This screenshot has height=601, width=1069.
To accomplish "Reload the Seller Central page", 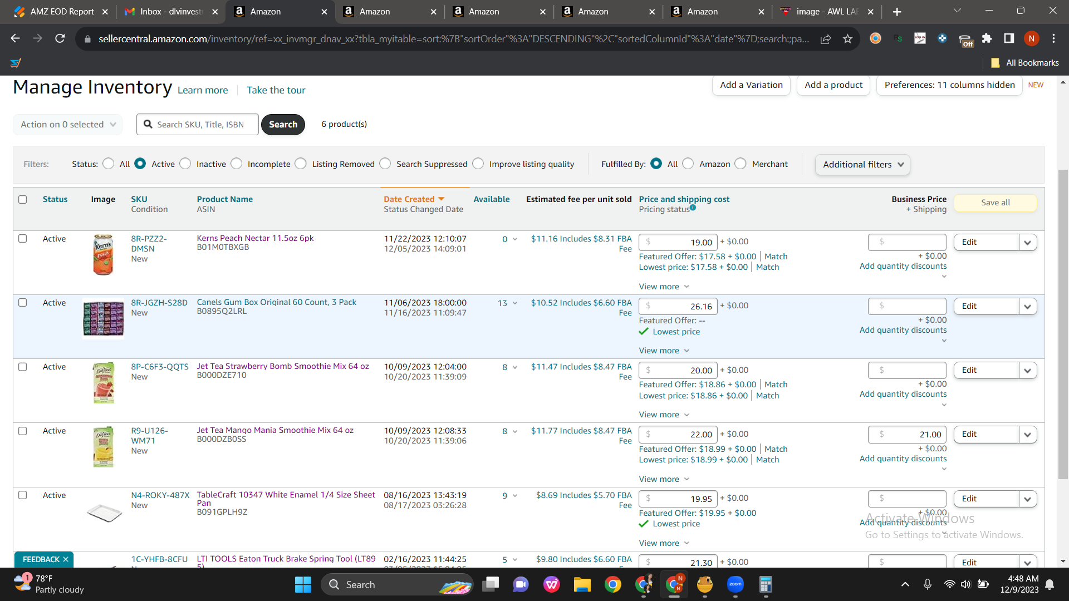I will pyautogui.click(x=60, y=38).
